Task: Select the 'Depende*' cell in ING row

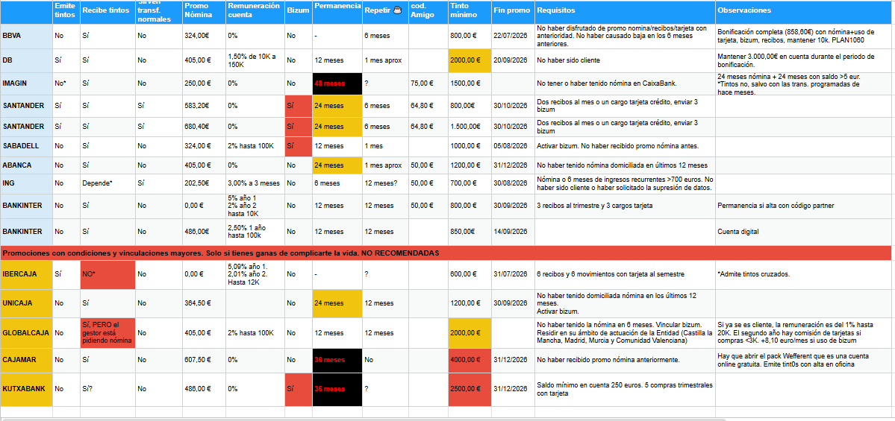Action: pyautogui.click(x=108, y=183)
